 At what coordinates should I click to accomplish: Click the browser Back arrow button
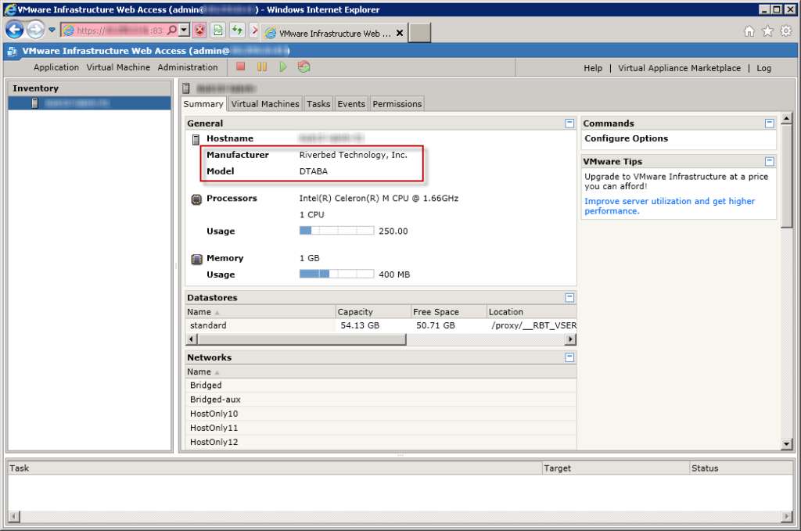point(15,30)
